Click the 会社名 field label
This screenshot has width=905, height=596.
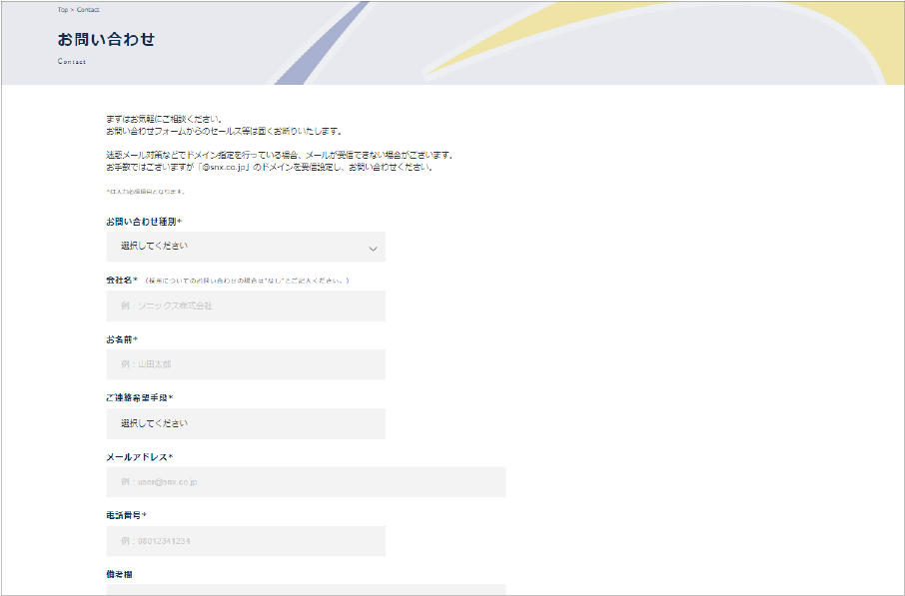pos(122,280)
